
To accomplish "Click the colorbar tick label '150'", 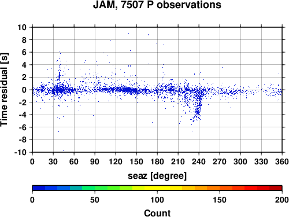I will point(220,200).
